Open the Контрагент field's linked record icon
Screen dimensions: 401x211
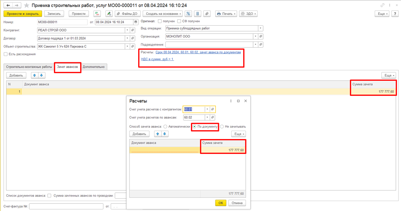[133, 30]
